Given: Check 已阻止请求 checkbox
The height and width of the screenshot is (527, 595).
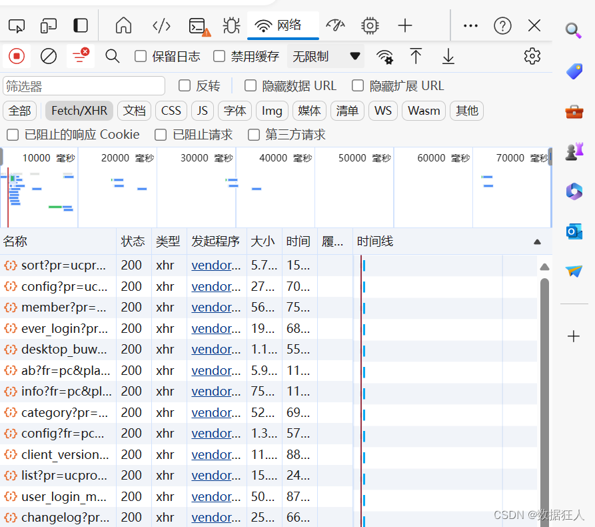Looking at the screenshot, I should pyautogui.click(x=161, y=135).
